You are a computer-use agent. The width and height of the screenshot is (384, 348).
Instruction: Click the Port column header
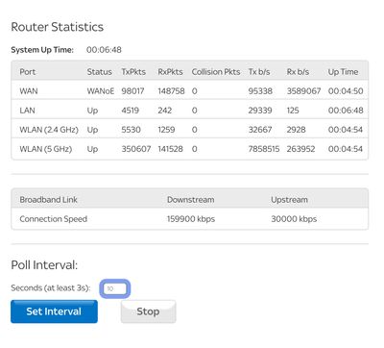[x=28, y=72]
